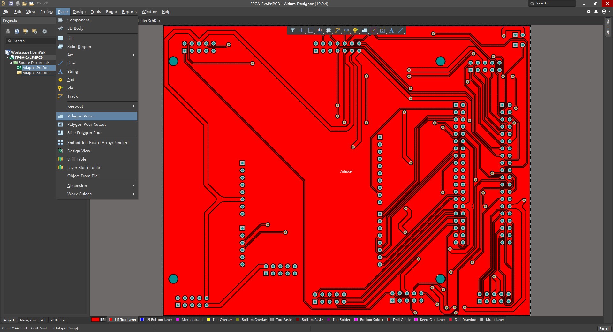This screenshot has height=332, width=613.
Task: Select the interactive routing tool
Action: tap(337, 30)
